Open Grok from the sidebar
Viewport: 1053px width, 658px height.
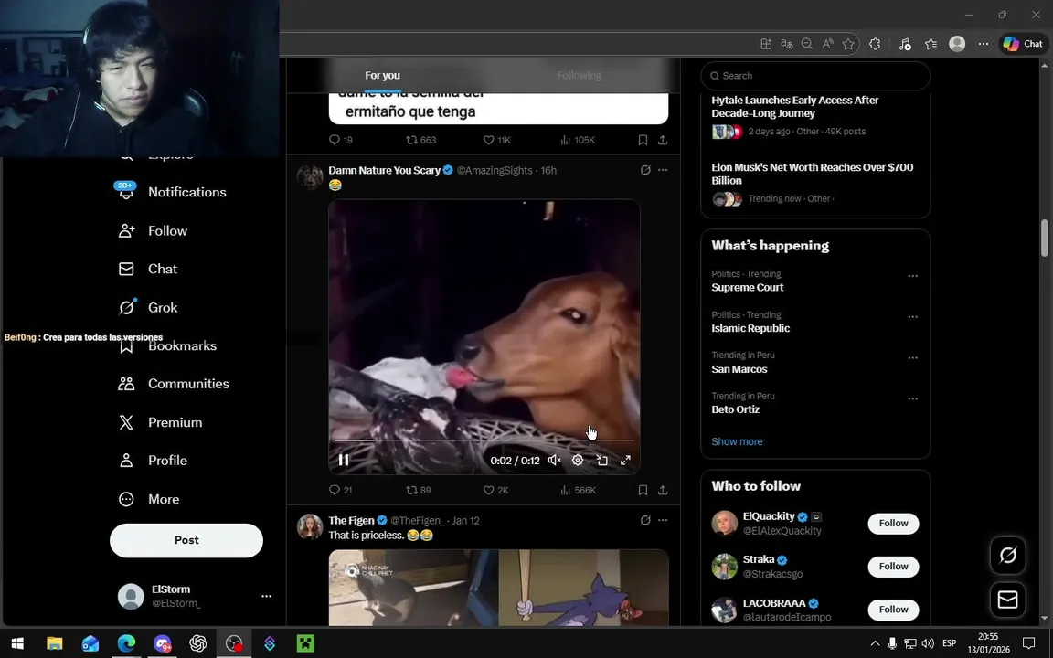148,307
